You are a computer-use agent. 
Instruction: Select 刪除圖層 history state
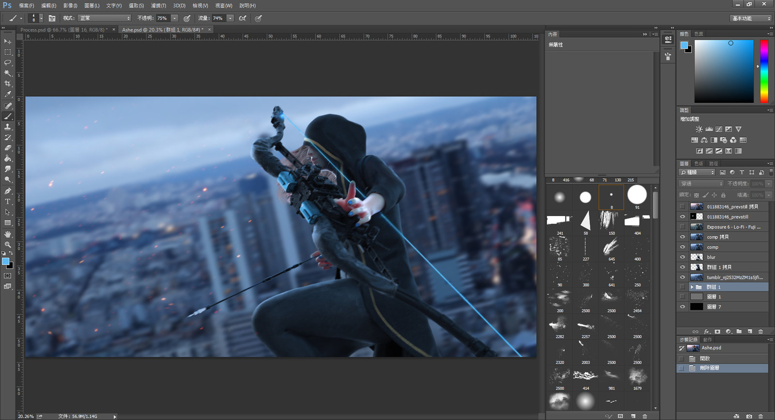(722, 368)
